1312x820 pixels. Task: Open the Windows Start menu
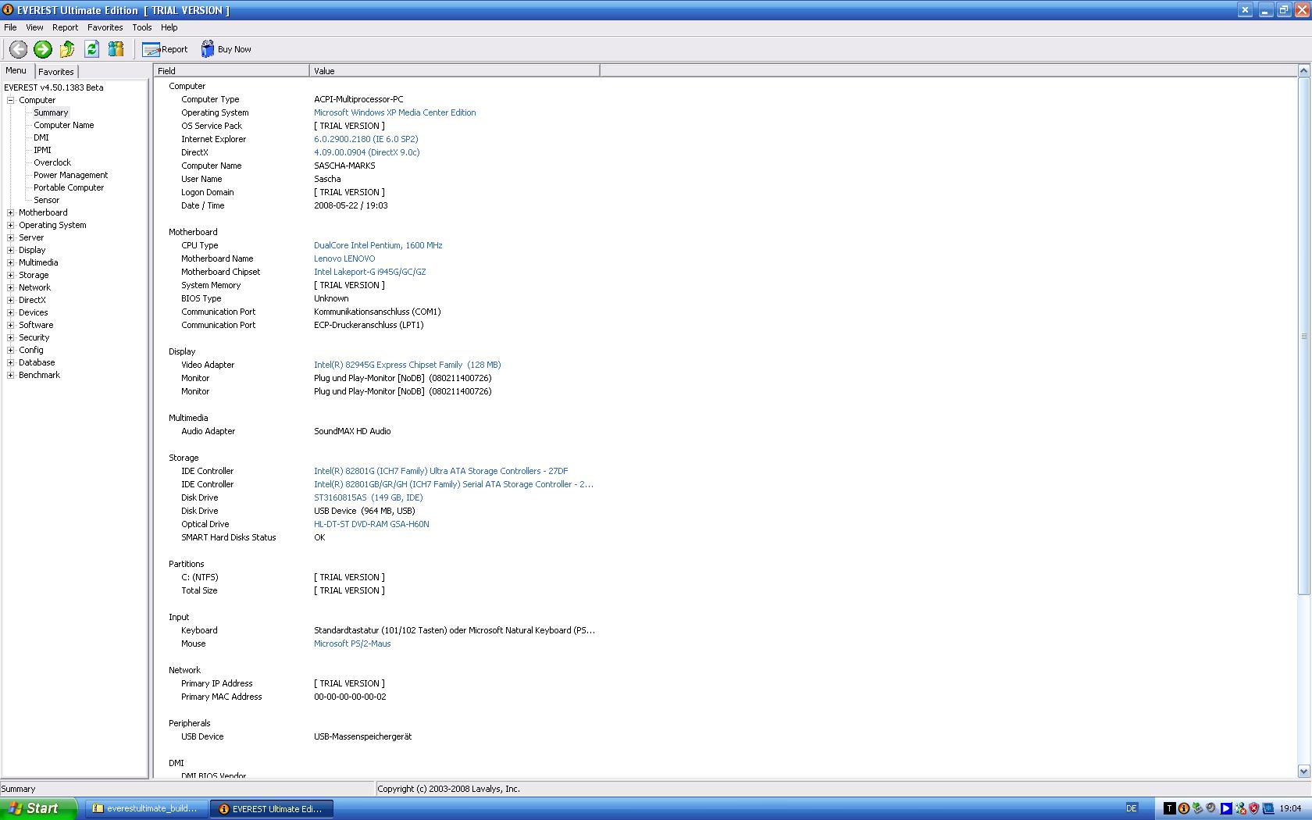pyautogui.click(x=38, y=808)
